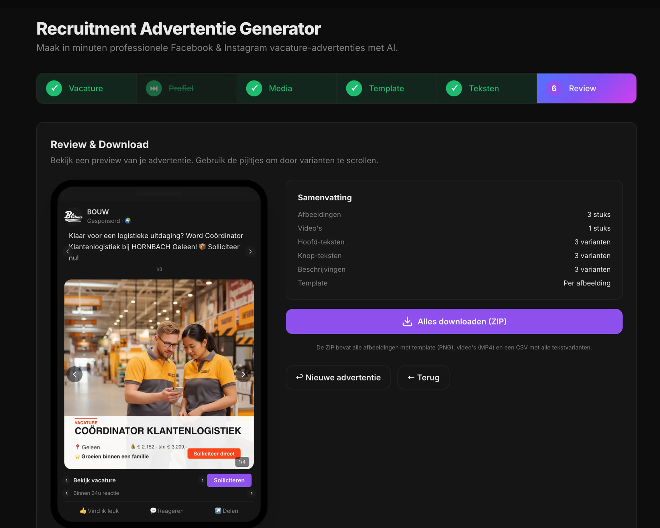
Task: Click 'Per afbeelding' template value
Action: (587, 283)
